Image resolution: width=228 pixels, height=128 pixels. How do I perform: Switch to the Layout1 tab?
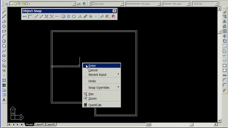(40, 124)
